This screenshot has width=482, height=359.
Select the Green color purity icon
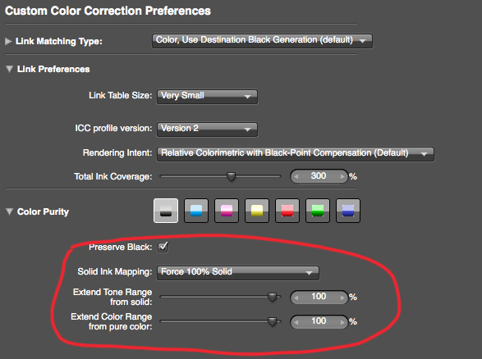tap(318, 211)
